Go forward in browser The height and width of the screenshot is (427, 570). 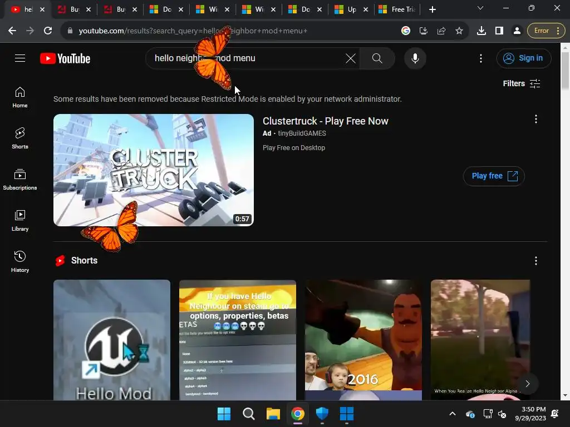(x=30, y=31)
